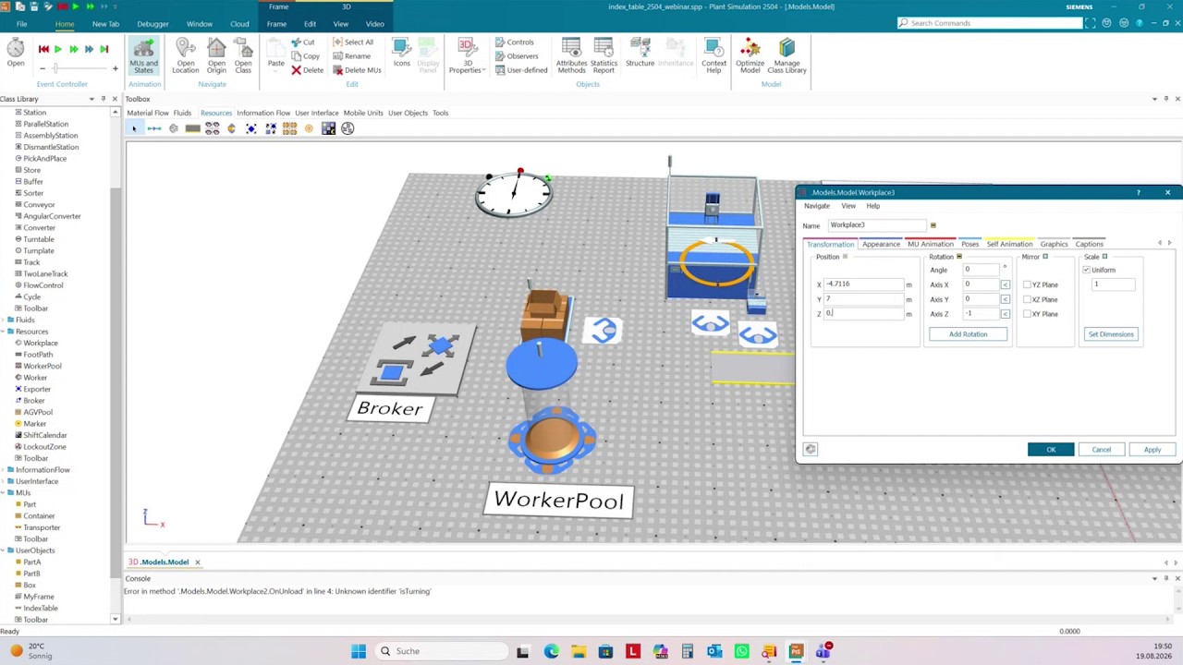The height and width of the screenshot is (665, 1183).
Task: Open the Open Location icon
Action: click(x=185, y=56)
